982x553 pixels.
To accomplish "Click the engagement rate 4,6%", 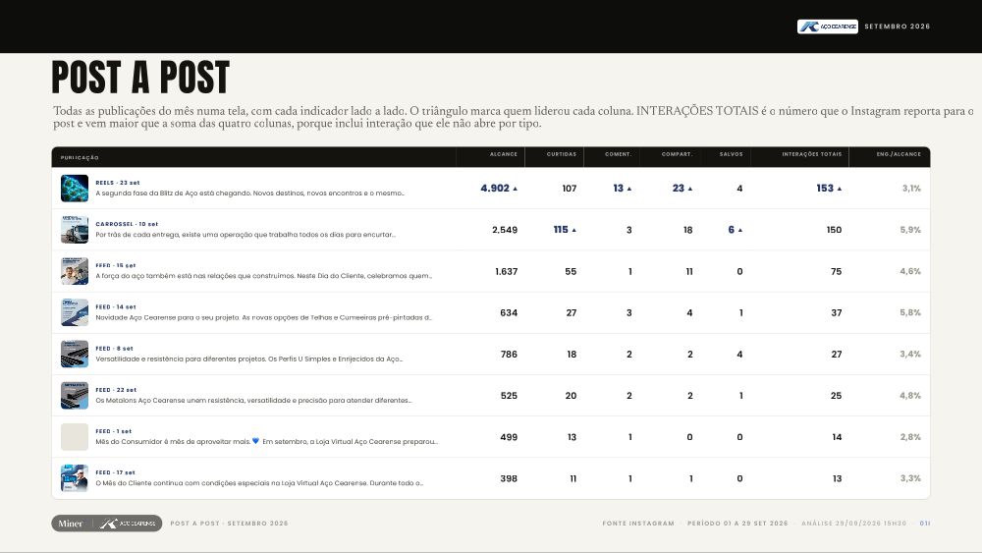I will (910, 271).
